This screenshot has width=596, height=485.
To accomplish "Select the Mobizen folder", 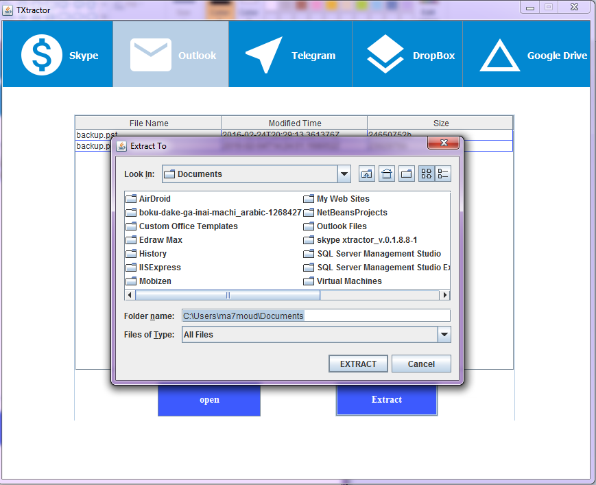I will click(149, 281).
